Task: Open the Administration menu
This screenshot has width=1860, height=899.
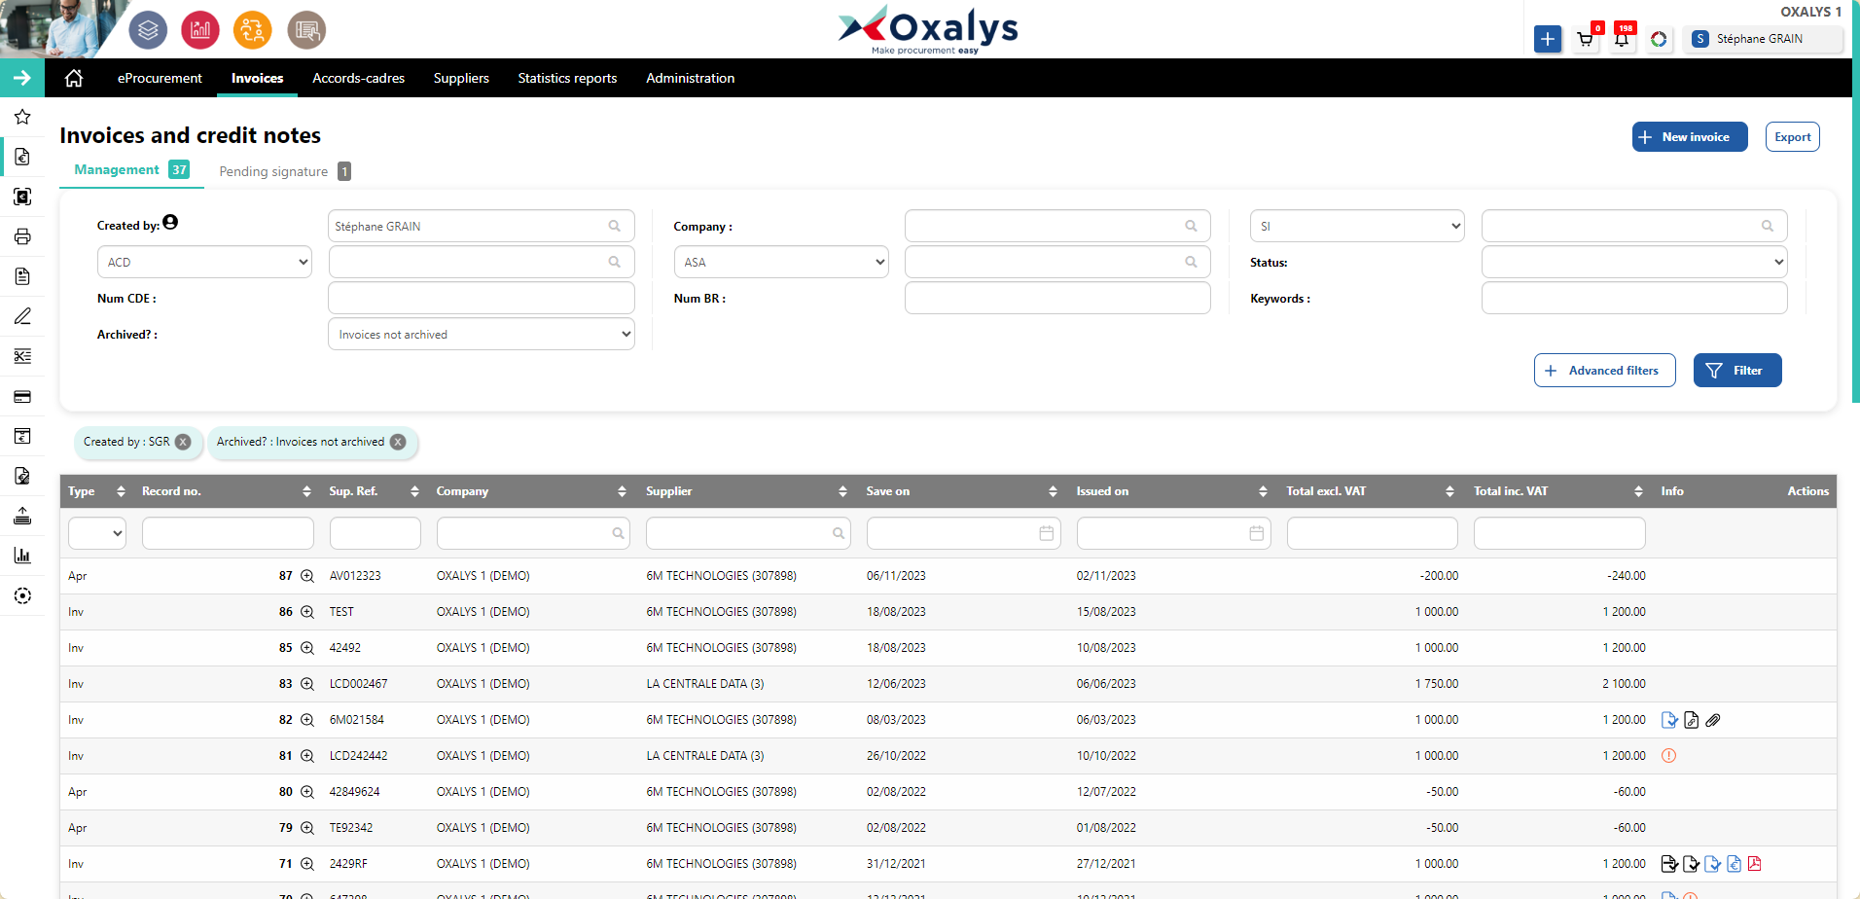Action: pos(690,78)
